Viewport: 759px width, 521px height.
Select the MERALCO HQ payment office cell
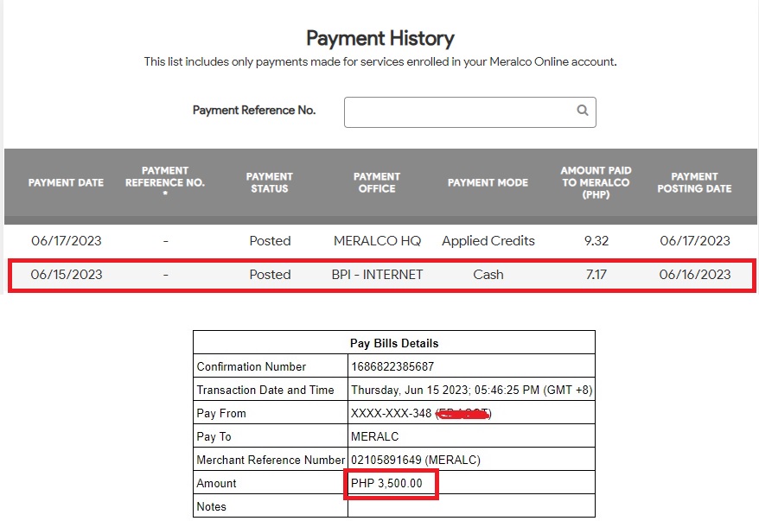[x=378, y=241]
